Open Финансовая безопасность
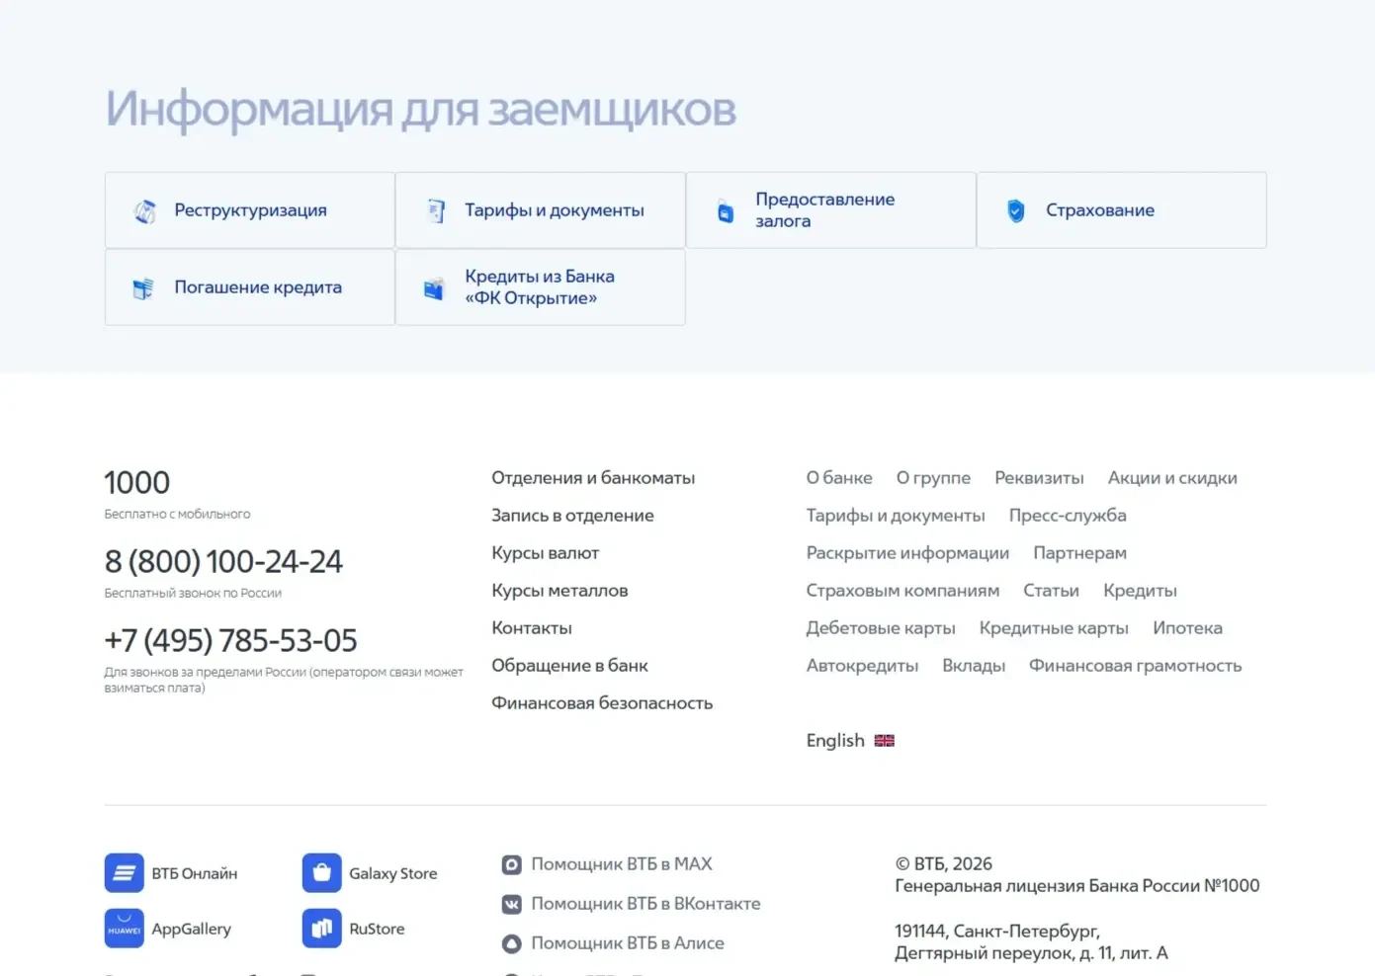Screen dimensions: 1375x976 click(602, 703)
